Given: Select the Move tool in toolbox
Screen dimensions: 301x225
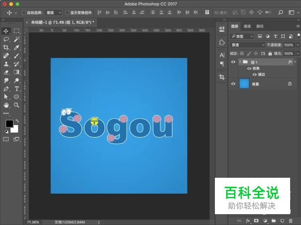Looking at the screenshot, I should 6,31.
